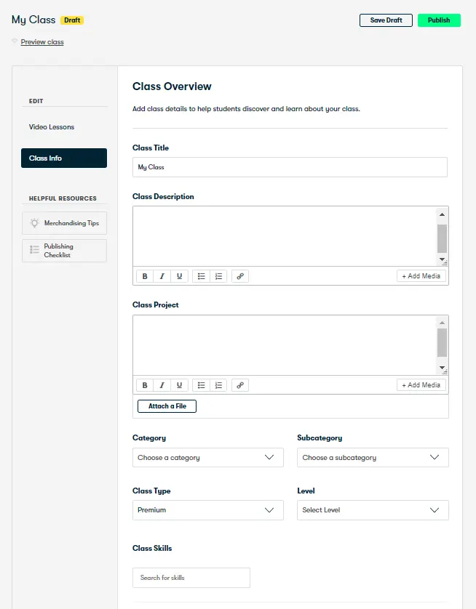This screenshot has height=609, width=476.
Task: Open the Preview class link
Action: point(42,42)
